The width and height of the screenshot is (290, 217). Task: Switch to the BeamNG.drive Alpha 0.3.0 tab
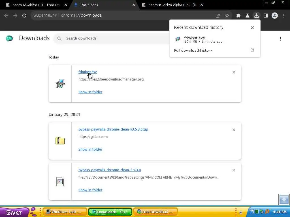click(x=171, y=5)
